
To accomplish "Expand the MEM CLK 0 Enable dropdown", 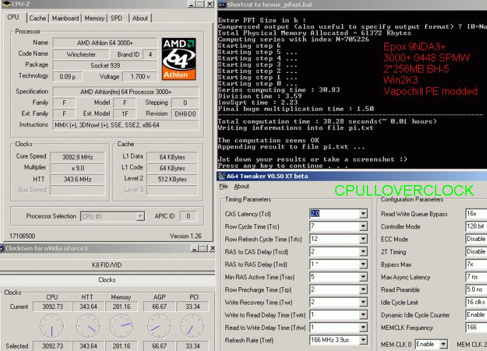I will pos(444,344).
